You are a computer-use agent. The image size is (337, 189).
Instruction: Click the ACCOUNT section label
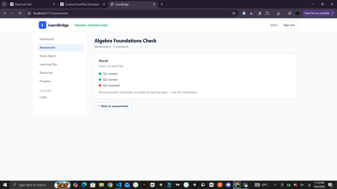(x=46, y=91)
